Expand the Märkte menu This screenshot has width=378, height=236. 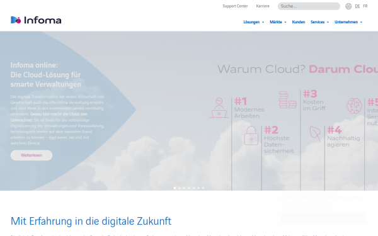point(278,22)
